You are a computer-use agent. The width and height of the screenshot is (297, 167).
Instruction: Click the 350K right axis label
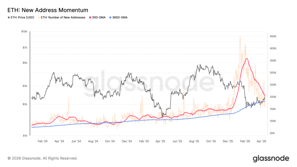click(273, 61)
